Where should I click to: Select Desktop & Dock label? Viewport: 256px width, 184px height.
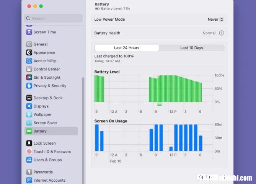(48, 98)
